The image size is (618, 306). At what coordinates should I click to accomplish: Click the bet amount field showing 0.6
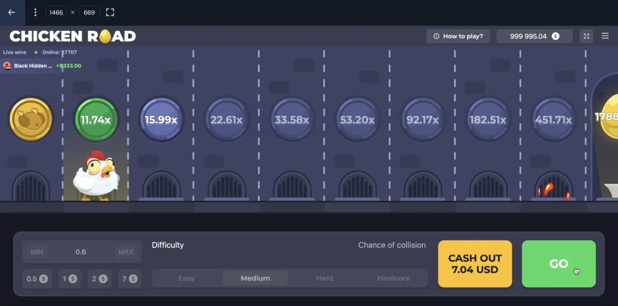[81, 251]
